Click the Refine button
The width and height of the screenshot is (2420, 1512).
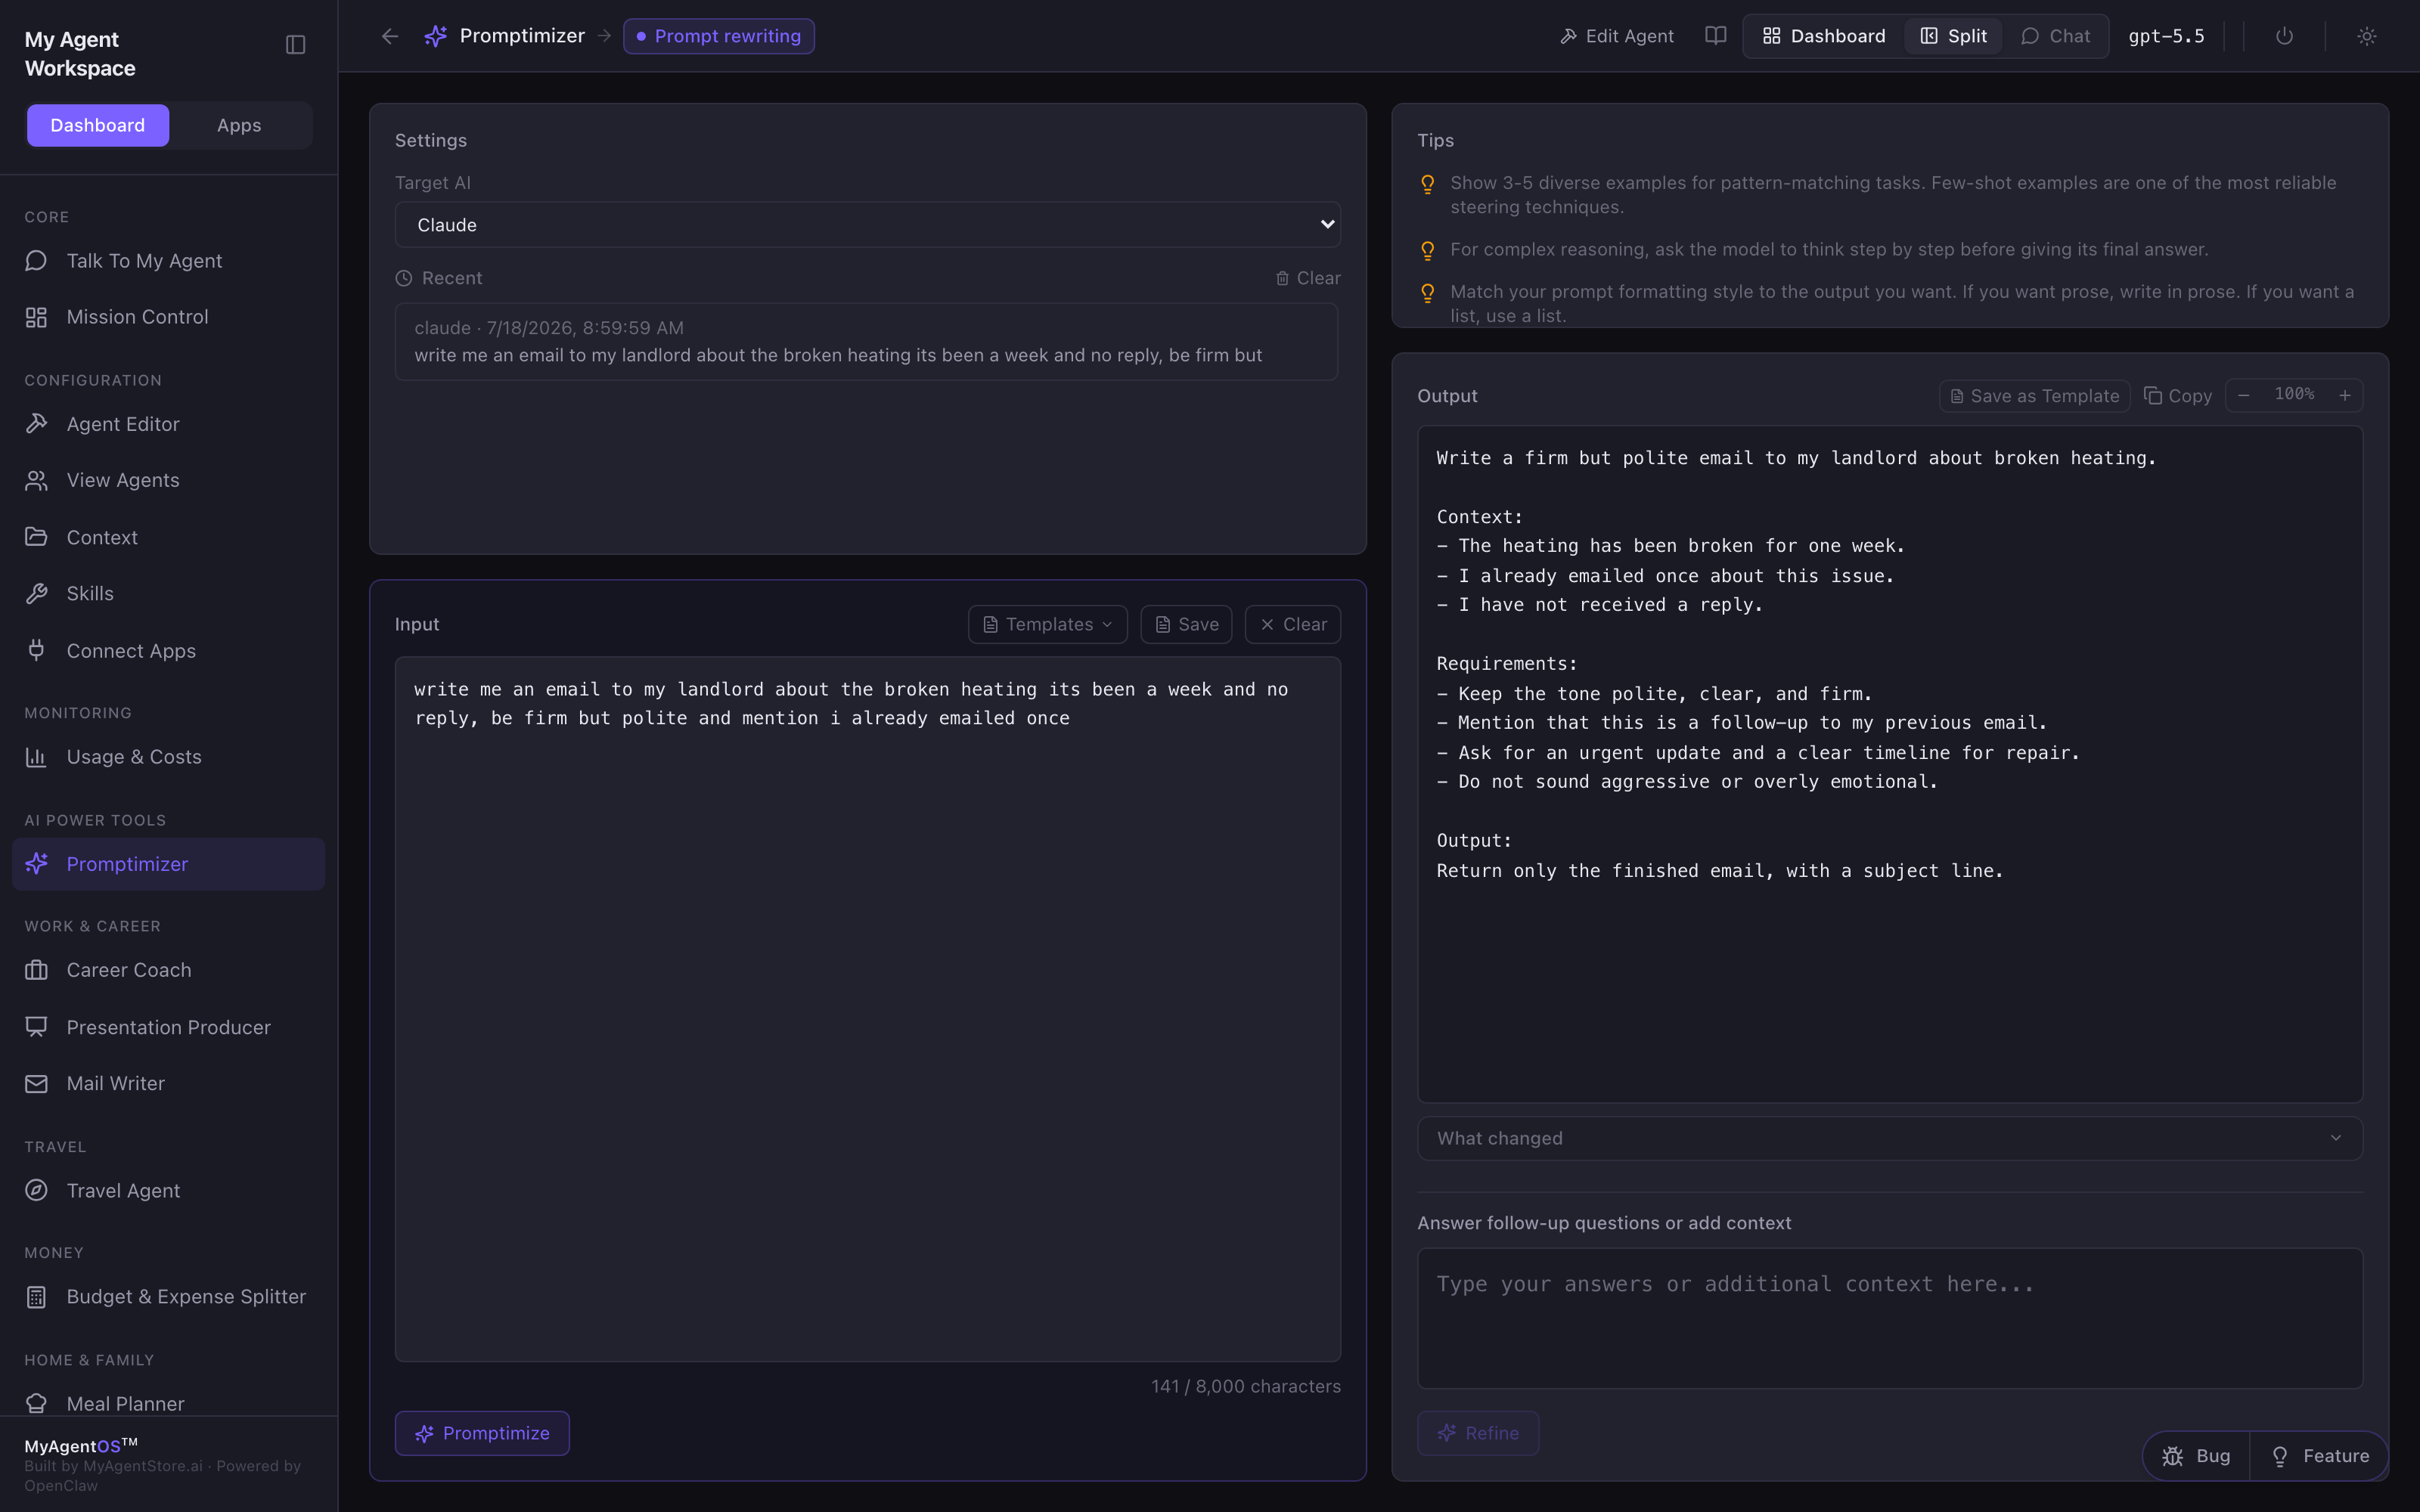[x=1478, y=1433]
